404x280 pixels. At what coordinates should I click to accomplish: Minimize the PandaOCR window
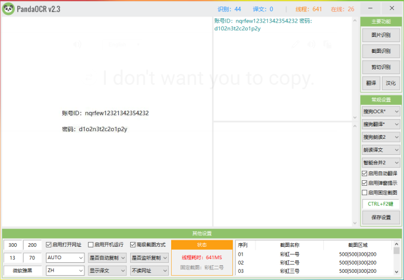tap(370, 8)
